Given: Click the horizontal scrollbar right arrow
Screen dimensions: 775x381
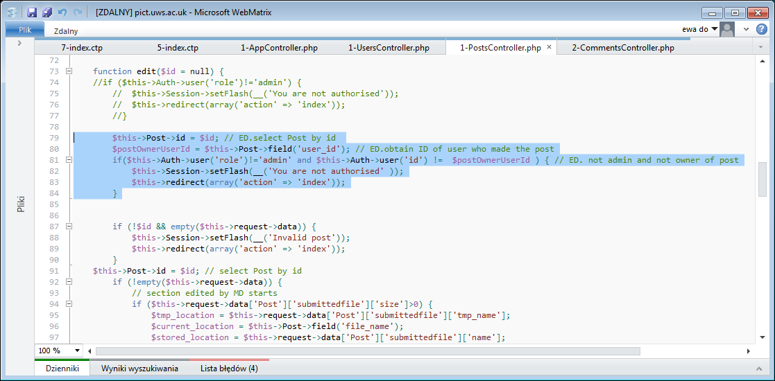Looking at the screenshot, I should coord(748,351).
